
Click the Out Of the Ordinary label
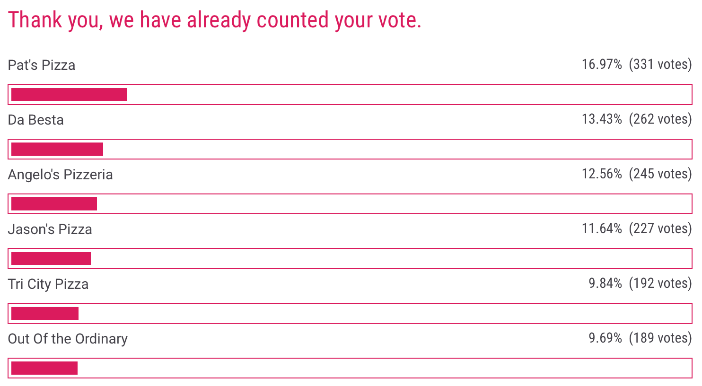coord(68,338)
